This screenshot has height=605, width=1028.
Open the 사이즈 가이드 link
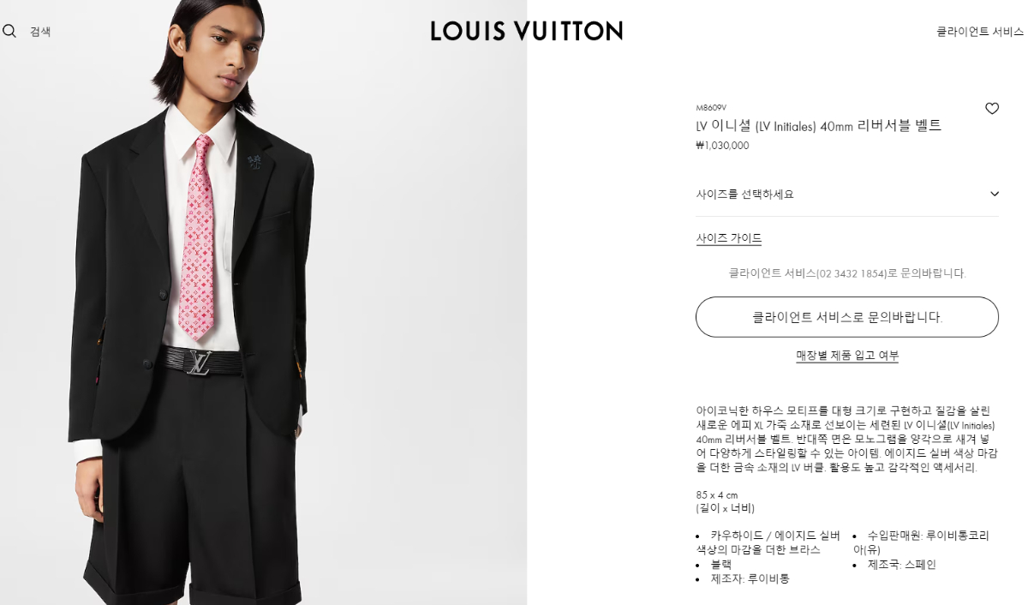click(729, 238)
